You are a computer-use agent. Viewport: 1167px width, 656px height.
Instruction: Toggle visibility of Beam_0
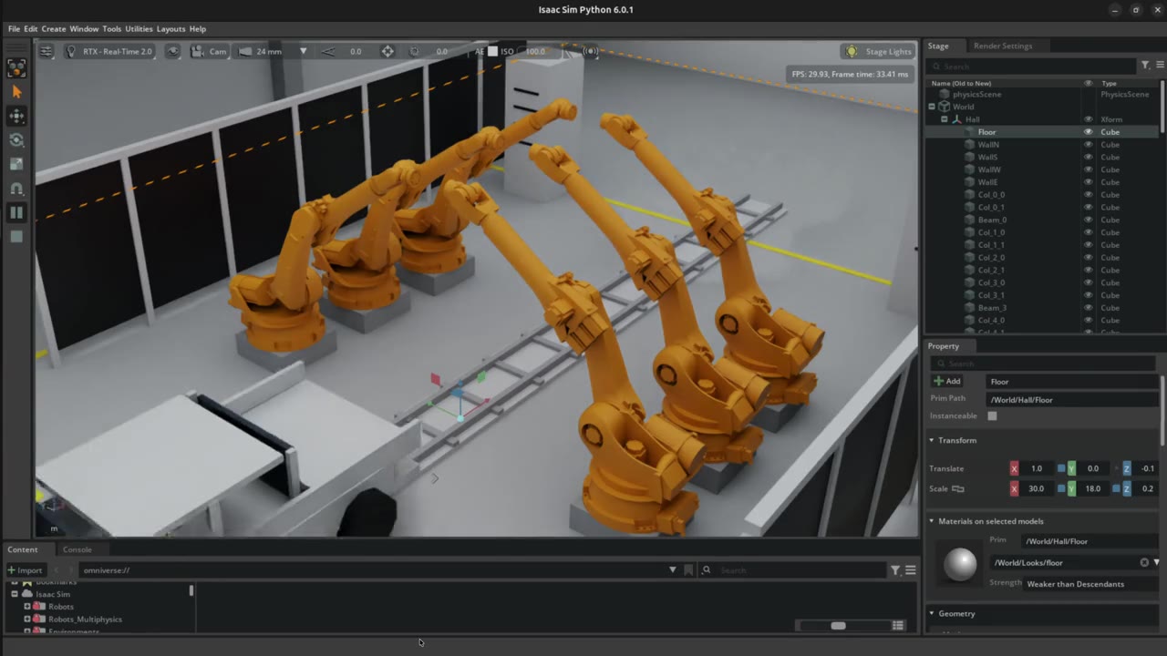[1088, 220]
